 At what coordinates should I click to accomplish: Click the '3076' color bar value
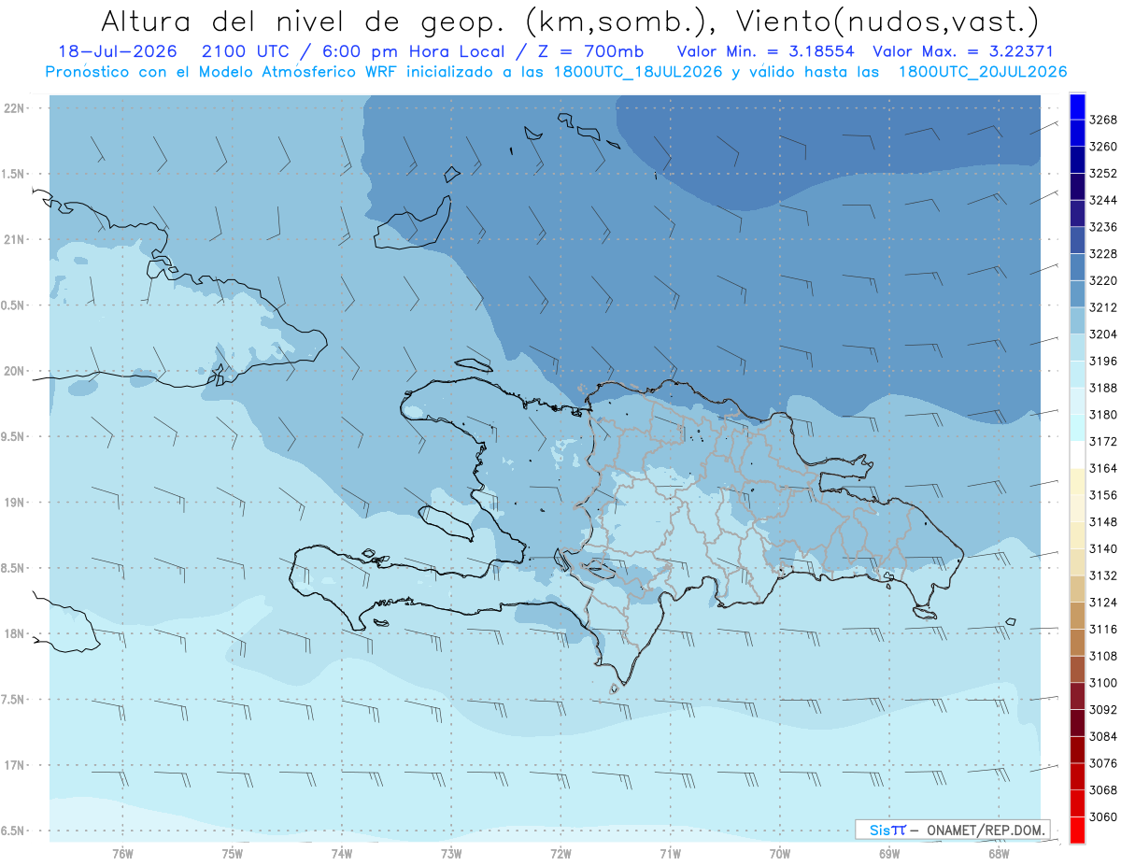pyautogui.click(x=1103, y=763)
